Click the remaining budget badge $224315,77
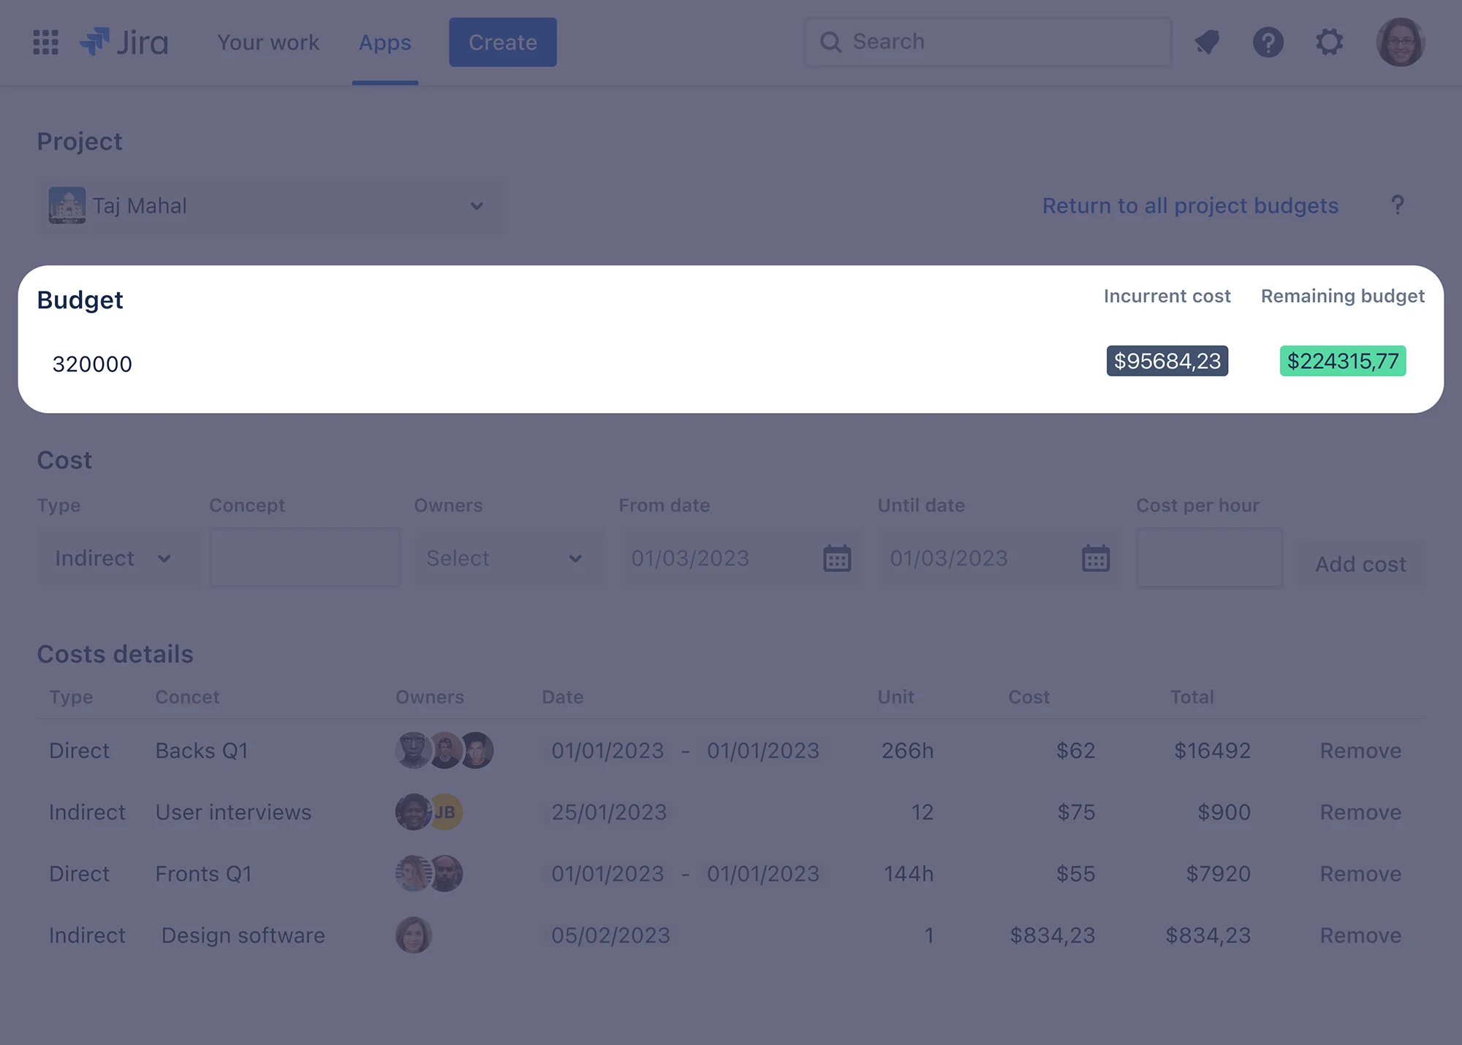This screenshot has height=1045, width=1462. coord(1343,361)
